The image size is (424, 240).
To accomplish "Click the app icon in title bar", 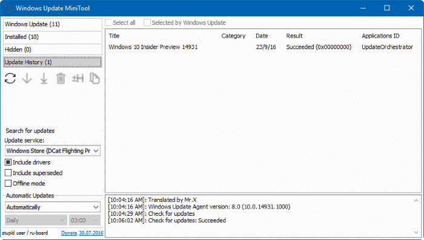I will coord(8,8).
